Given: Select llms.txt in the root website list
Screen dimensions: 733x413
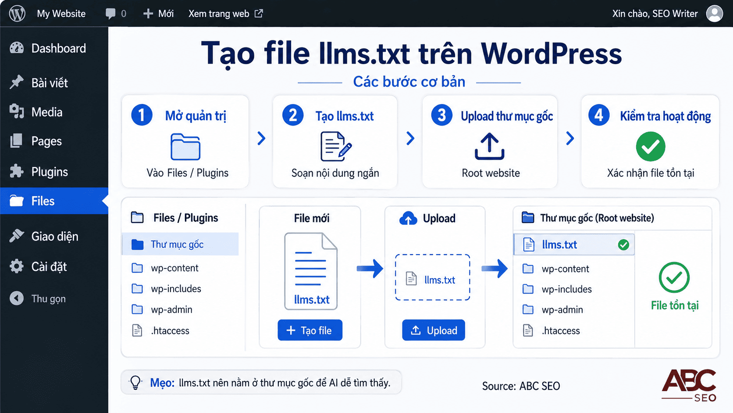Looking at the screenshot, I should (574, 244).
